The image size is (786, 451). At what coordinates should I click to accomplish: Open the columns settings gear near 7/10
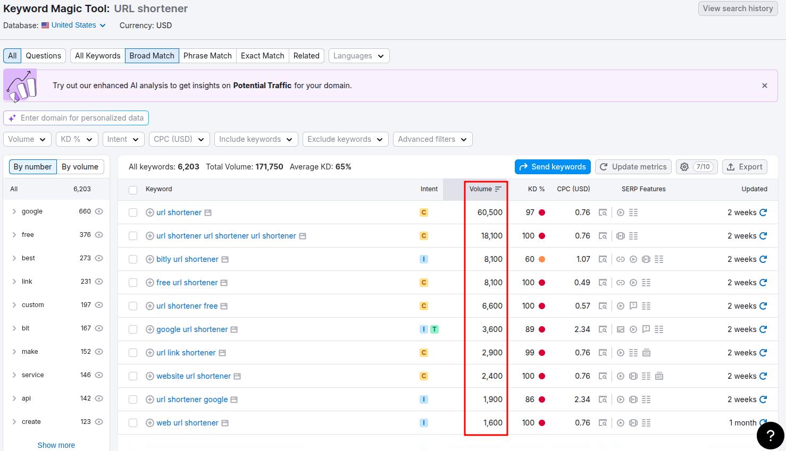coord(684,166)
